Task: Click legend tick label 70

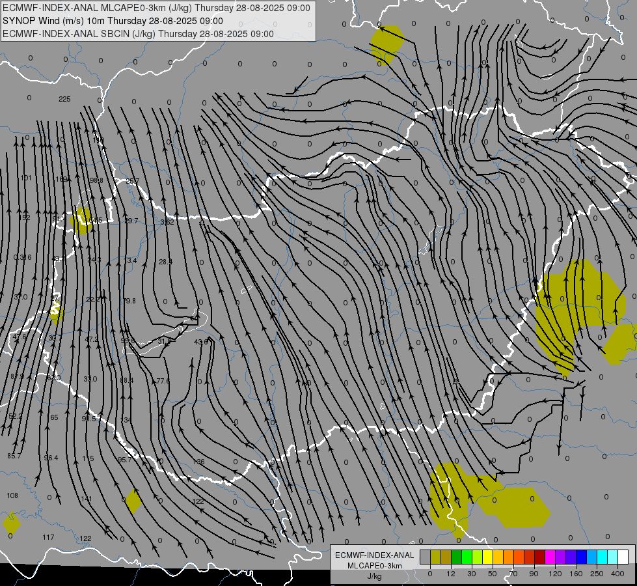Action: pos(513,574)
